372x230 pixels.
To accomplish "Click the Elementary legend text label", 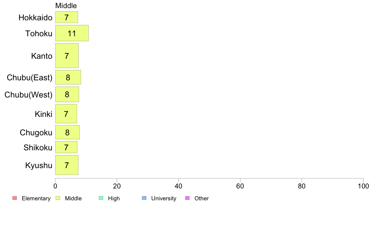I will [x=36, y=198].
